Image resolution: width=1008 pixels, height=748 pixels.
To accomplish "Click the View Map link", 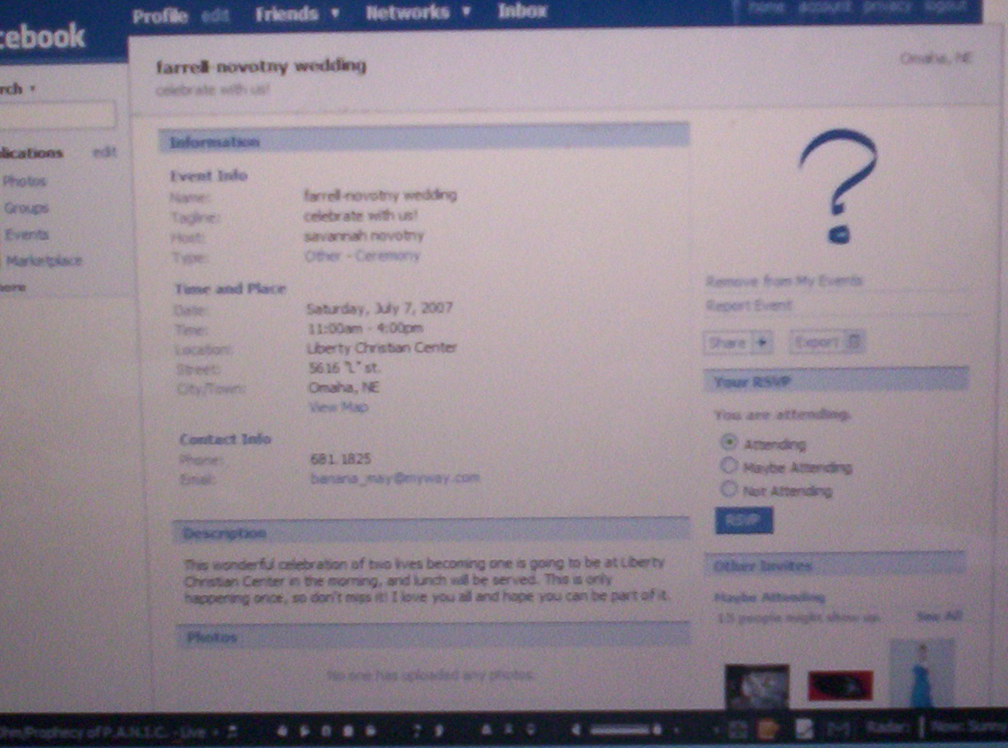I will (x=338, y=407).
